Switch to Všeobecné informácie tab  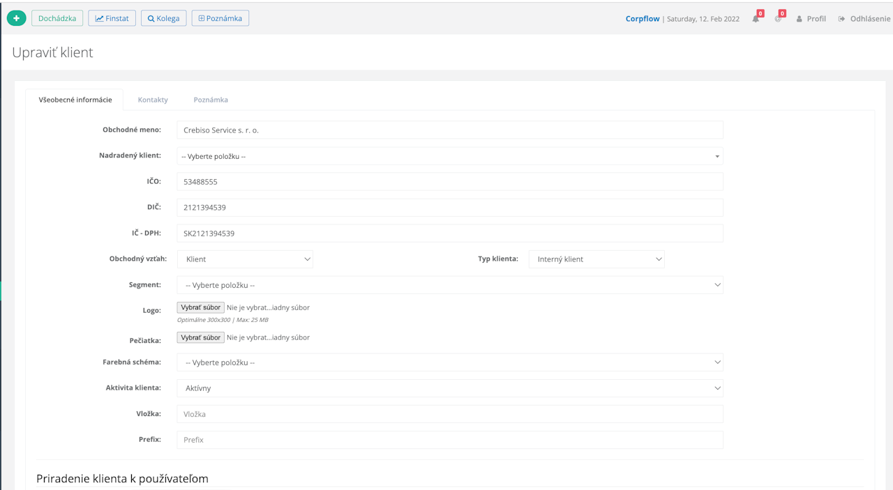click(75, 100)
